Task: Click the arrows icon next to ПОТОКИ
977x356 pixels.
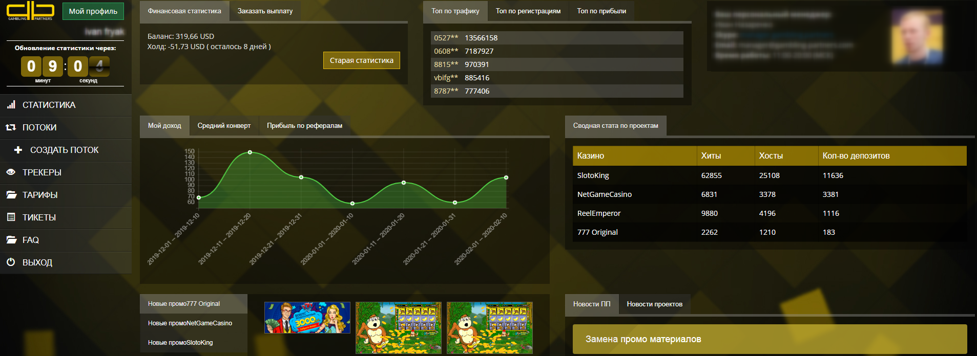Action: 11,127
